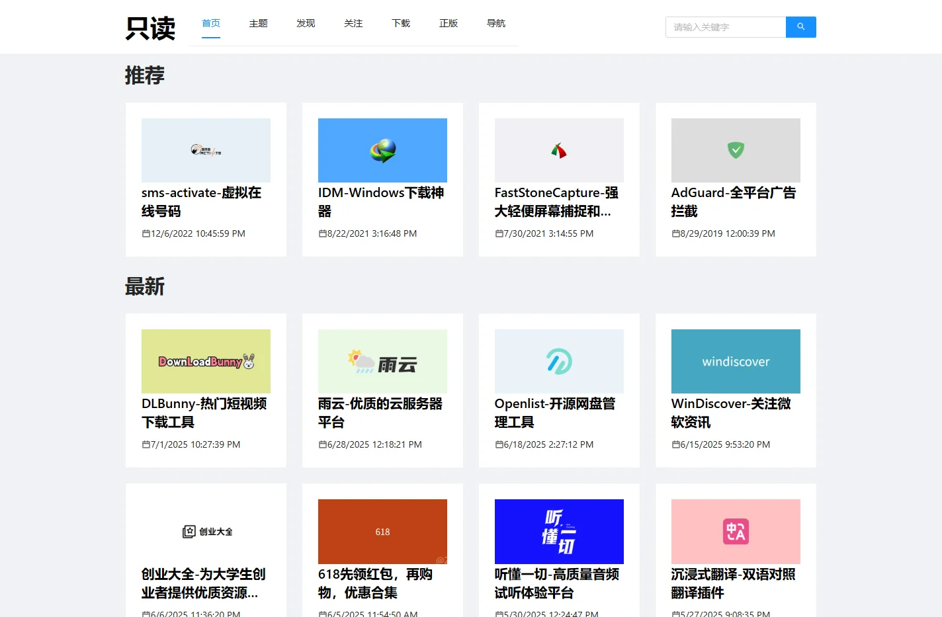
Task: Select the 导航 nav tab
Action: [x=496, y=23]
